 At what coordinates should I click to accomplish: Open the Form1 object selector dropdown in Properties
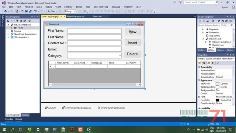(234, 59)
